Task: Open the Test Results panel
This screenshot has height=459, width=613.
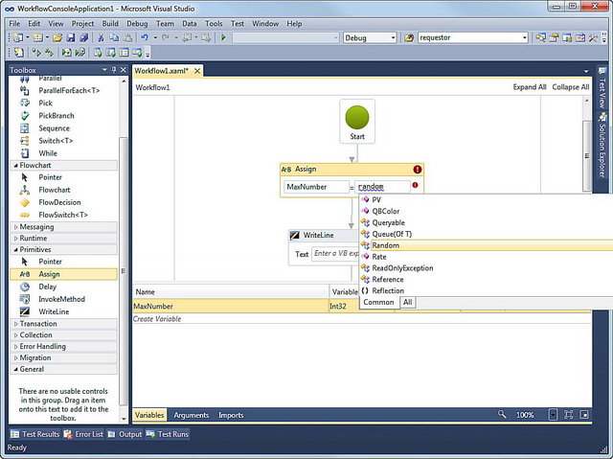Action: (34, 434)
